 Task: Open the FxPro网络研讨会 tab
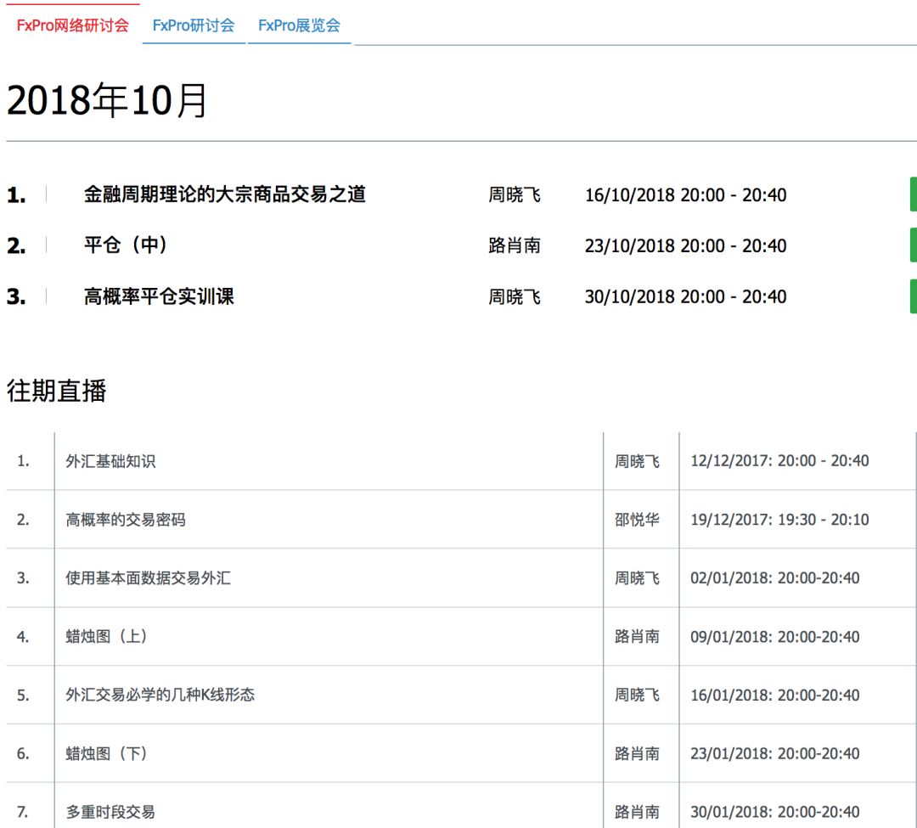72,25
